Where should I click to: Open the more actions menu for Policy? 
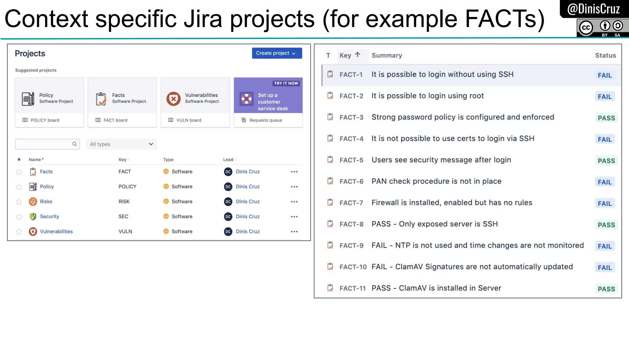pyautogui.click(x=294, y=187)
